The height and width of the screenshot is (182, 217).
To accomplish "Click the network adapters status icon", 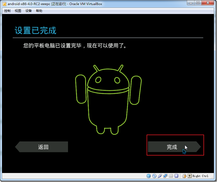I will [x=165, y=176].
